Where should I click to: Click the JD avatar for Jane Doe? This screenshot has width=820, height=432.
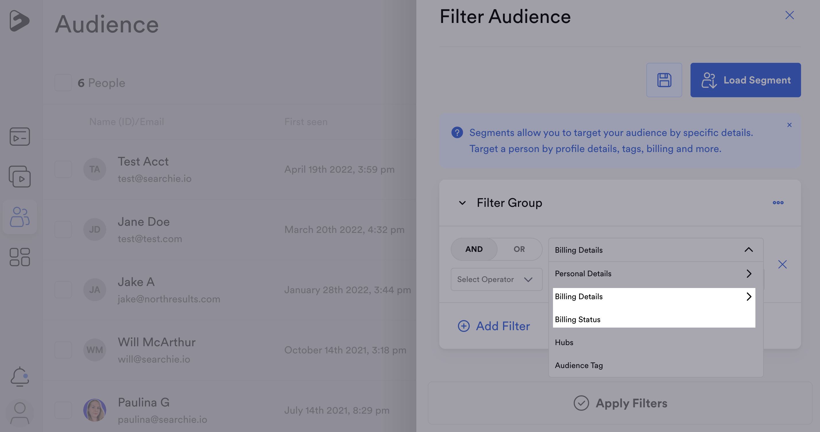[94, 229]
